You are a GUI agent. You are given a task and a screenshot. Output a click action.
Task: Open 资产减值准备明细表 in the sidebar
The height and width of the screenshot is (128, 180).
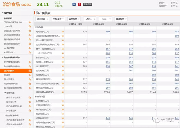pyautogui.click(x=15, y=120)
